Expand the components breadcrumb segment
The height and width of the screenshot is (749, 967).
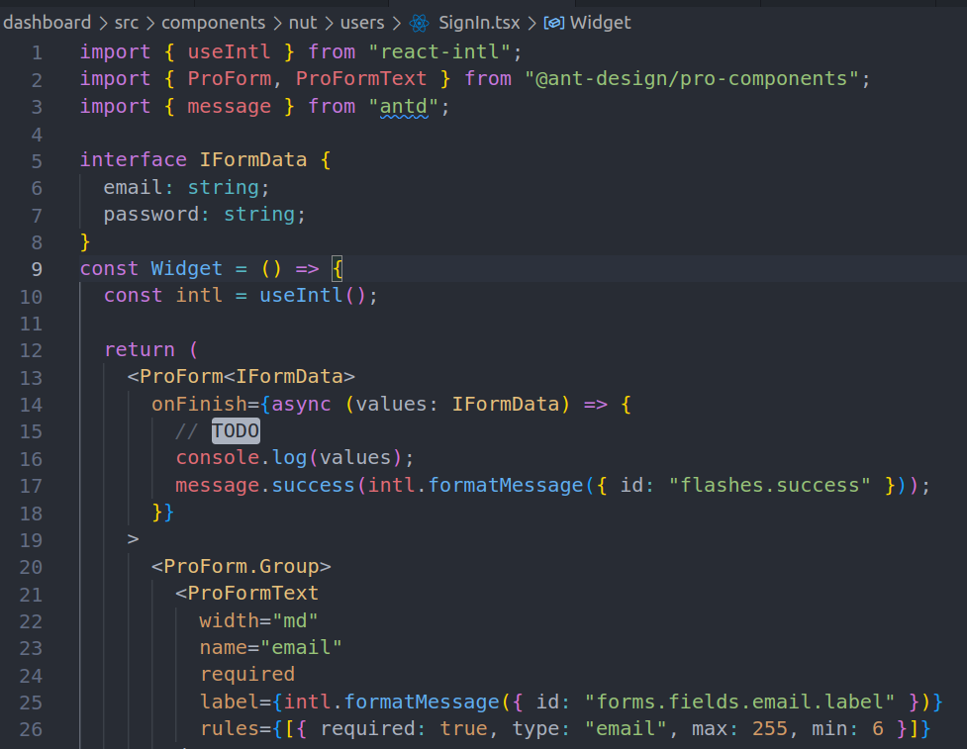click(x=213, y=22)
